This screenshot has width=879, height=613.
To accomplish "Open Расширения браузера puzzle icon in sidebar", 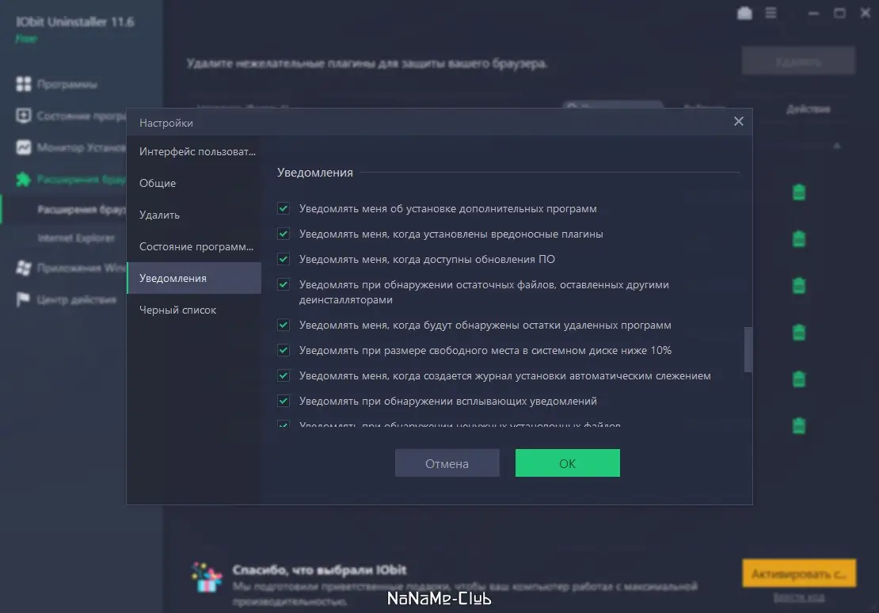I will 24,180.
